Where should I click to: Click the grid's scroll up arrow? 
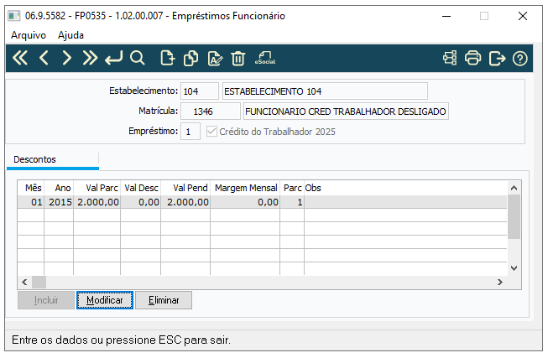(x=514, y=188)
